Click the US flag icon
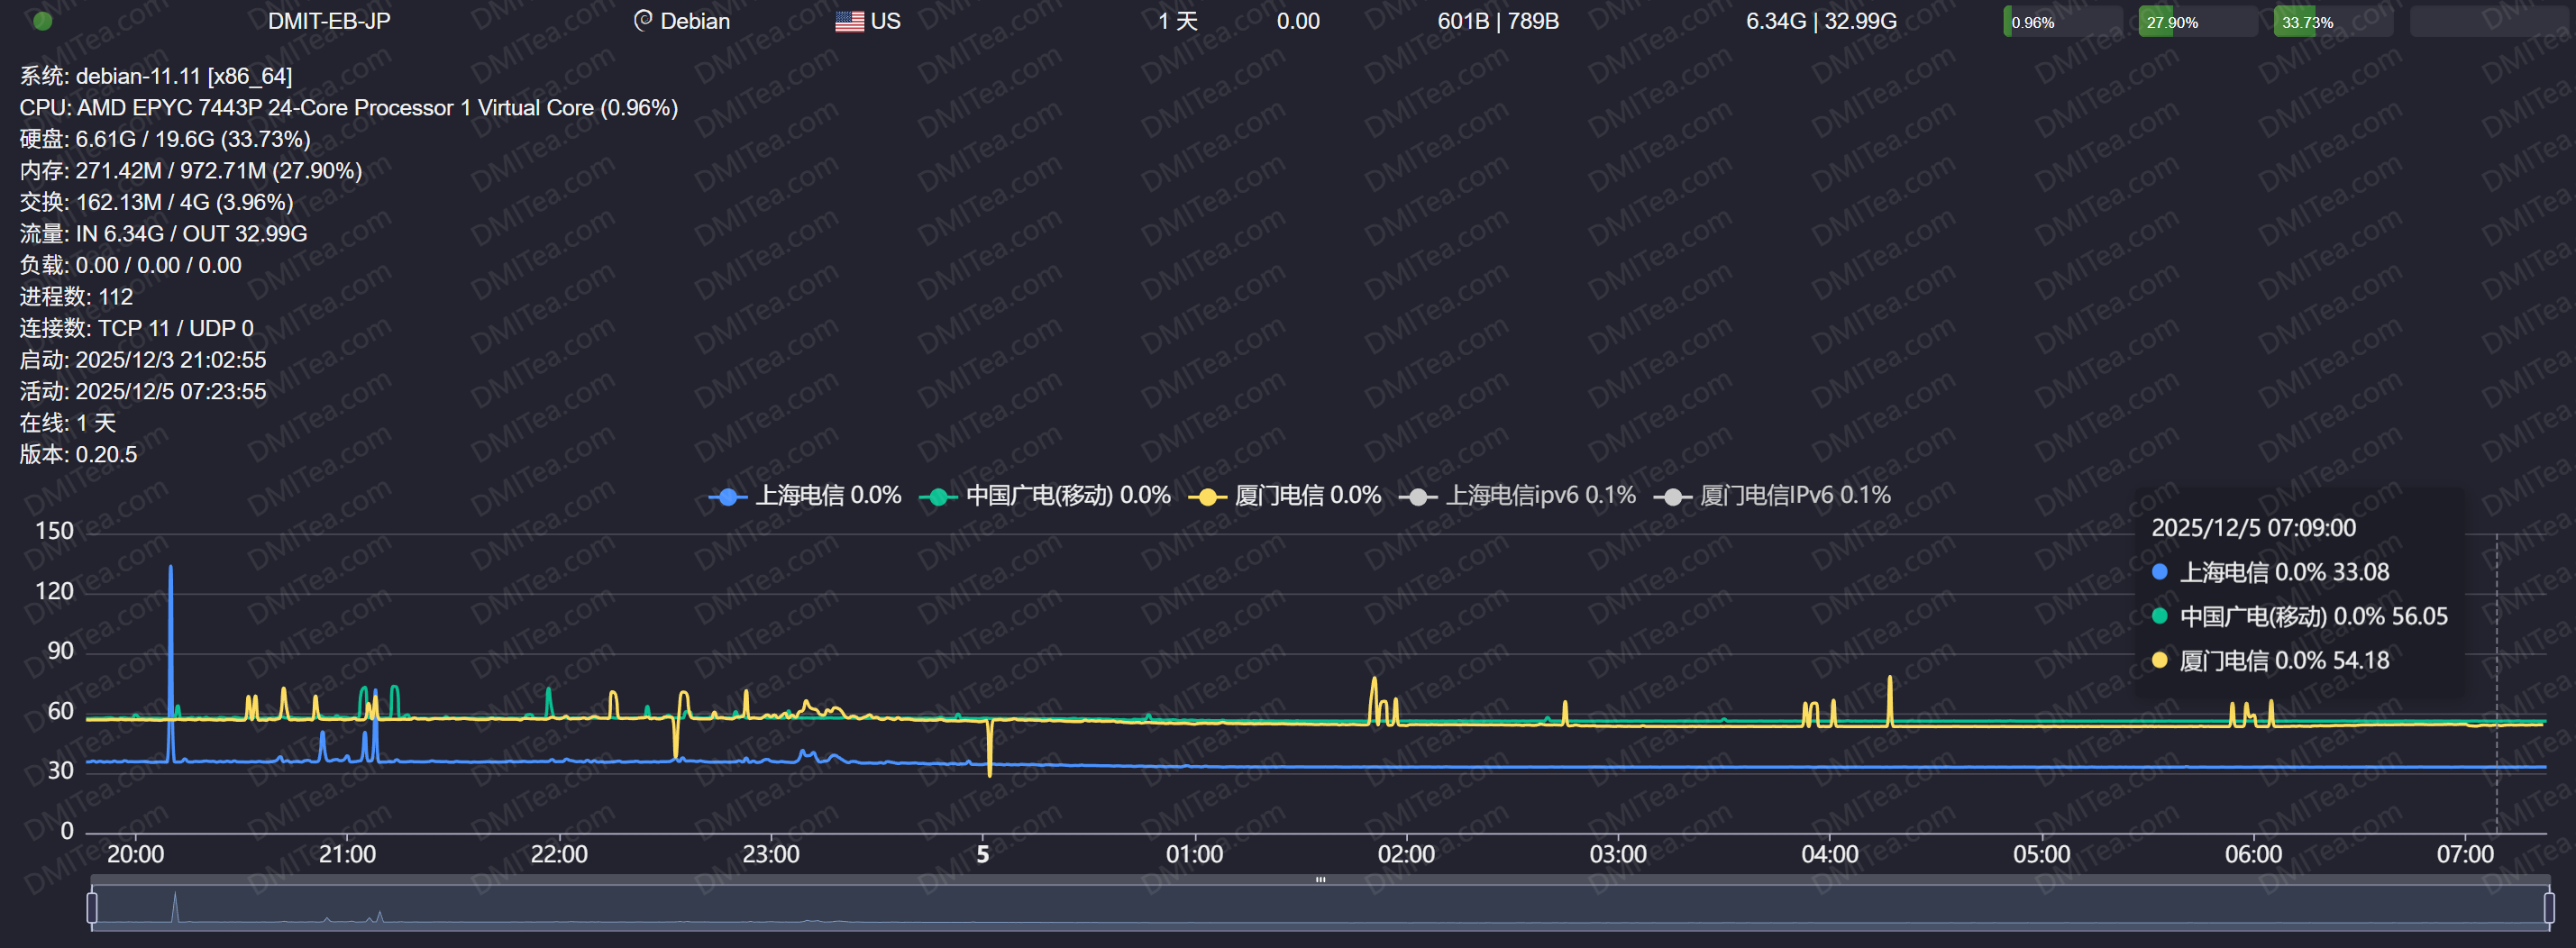The width and height of the screenshot is (2576, 948). [849, 21]
